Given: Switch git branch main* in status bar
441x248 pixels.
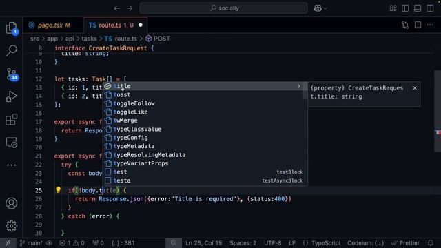Looking at the screenshot, I should [x=31, y=243].
